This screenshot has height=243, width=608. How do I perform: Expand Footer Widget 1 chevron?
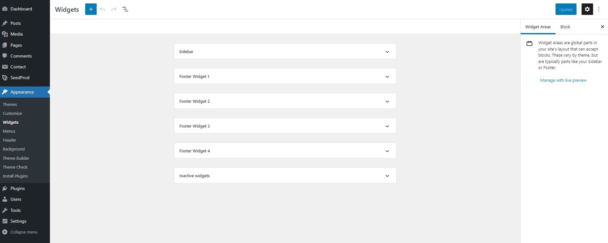coord(387,76)
